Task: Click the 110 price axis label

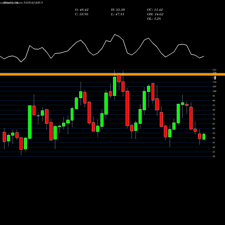Action: (x=214, y=82)
